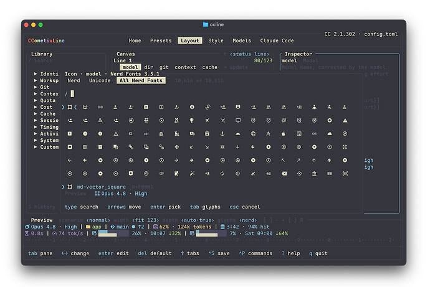Select the Unicode glyph set option

(100, 80)
